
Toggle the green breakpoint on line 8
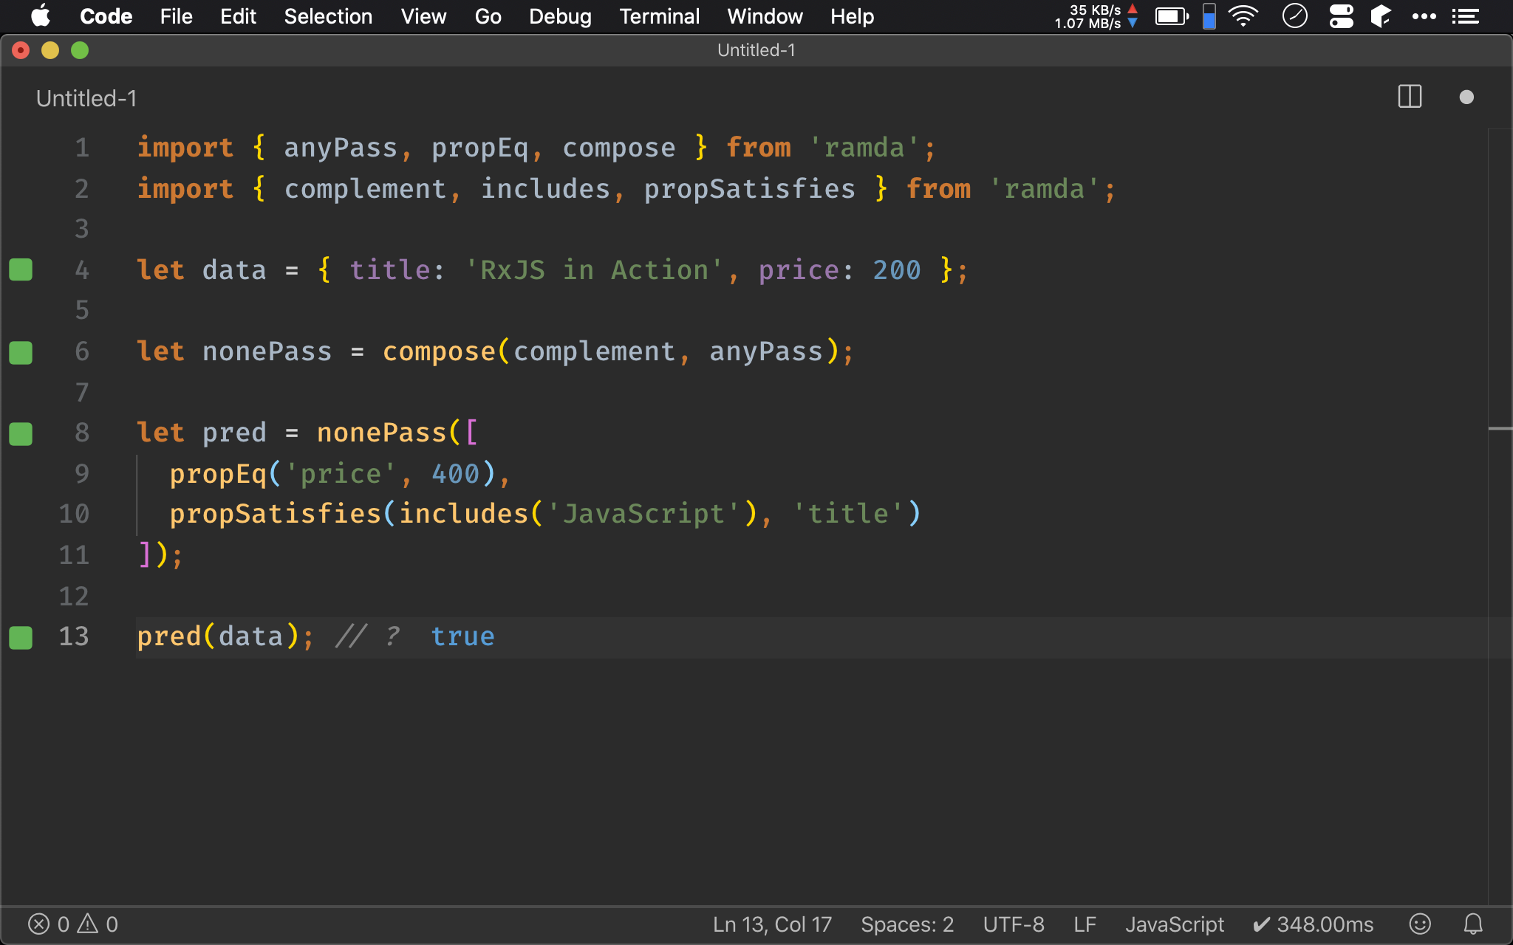(x=21, y=432)
